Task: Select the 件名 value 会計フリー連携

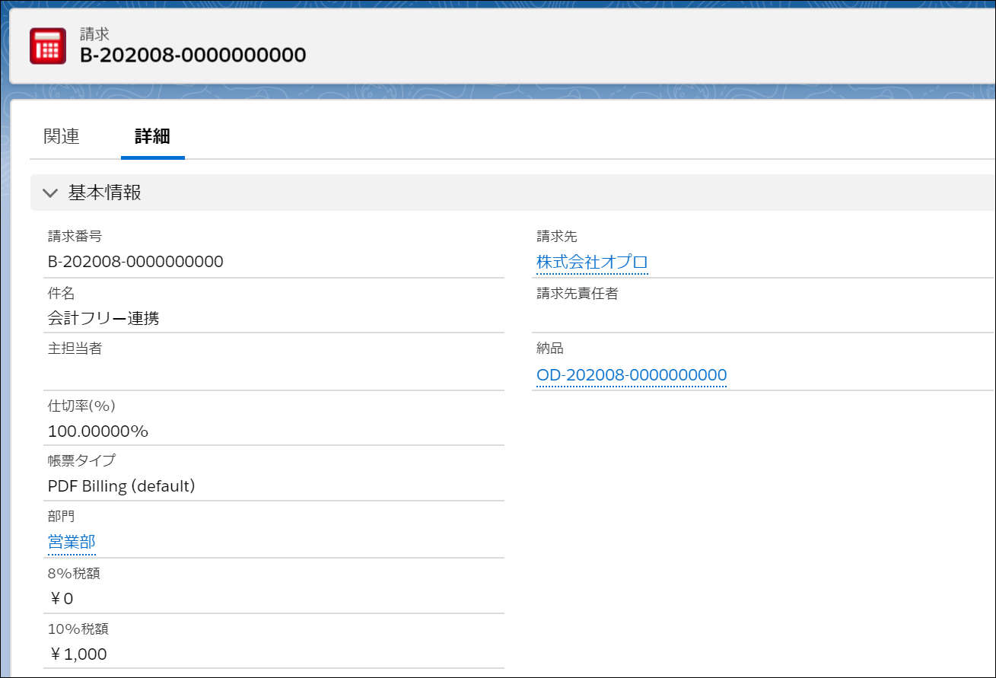Action: [x=103, y=319]
